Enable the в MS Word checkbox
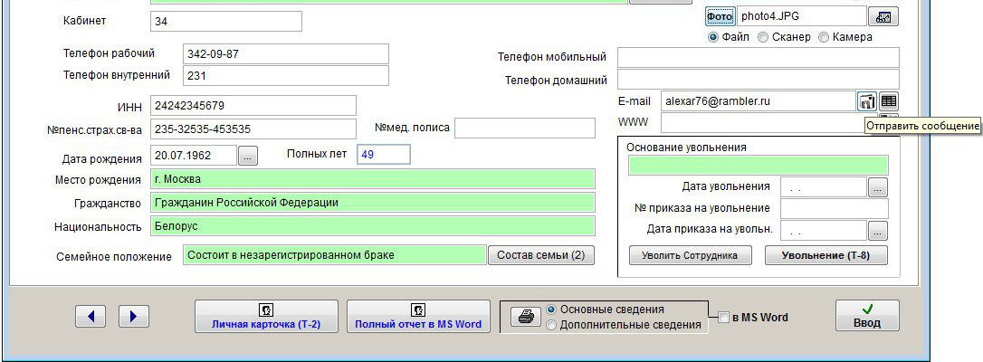 click(723, 318)
